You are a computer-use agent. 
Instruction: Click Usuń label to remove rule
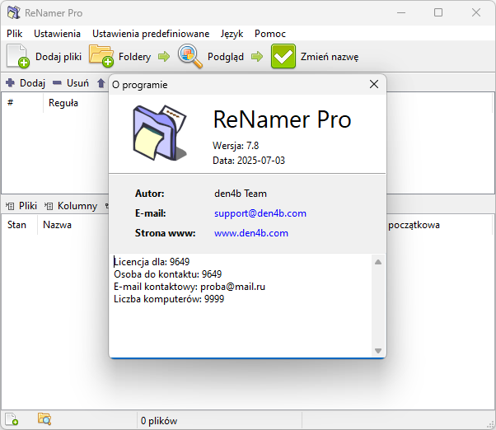77,83
